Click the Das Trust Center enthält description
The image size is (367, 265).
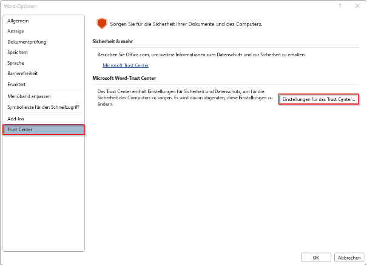coord(185,98)
